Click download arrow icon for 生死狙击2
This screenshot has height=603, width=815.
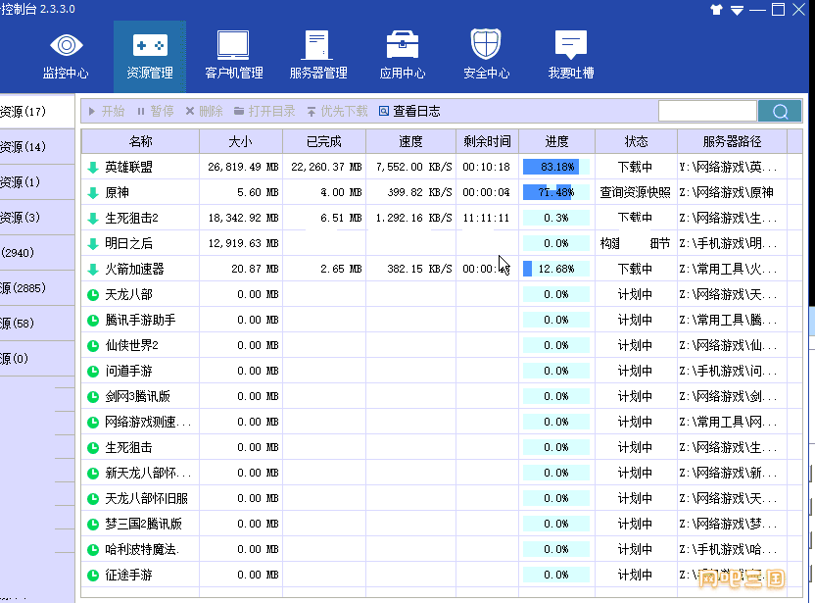point(93,218)
